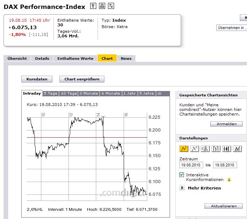The image size is (247, 219).
Task: Click the Chart vergrößern button
Action: 82,79
